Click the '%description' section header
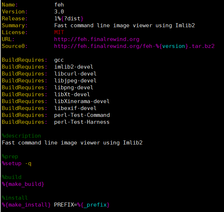The height and width of the screenshot is (212, 224). coord(21,136)
